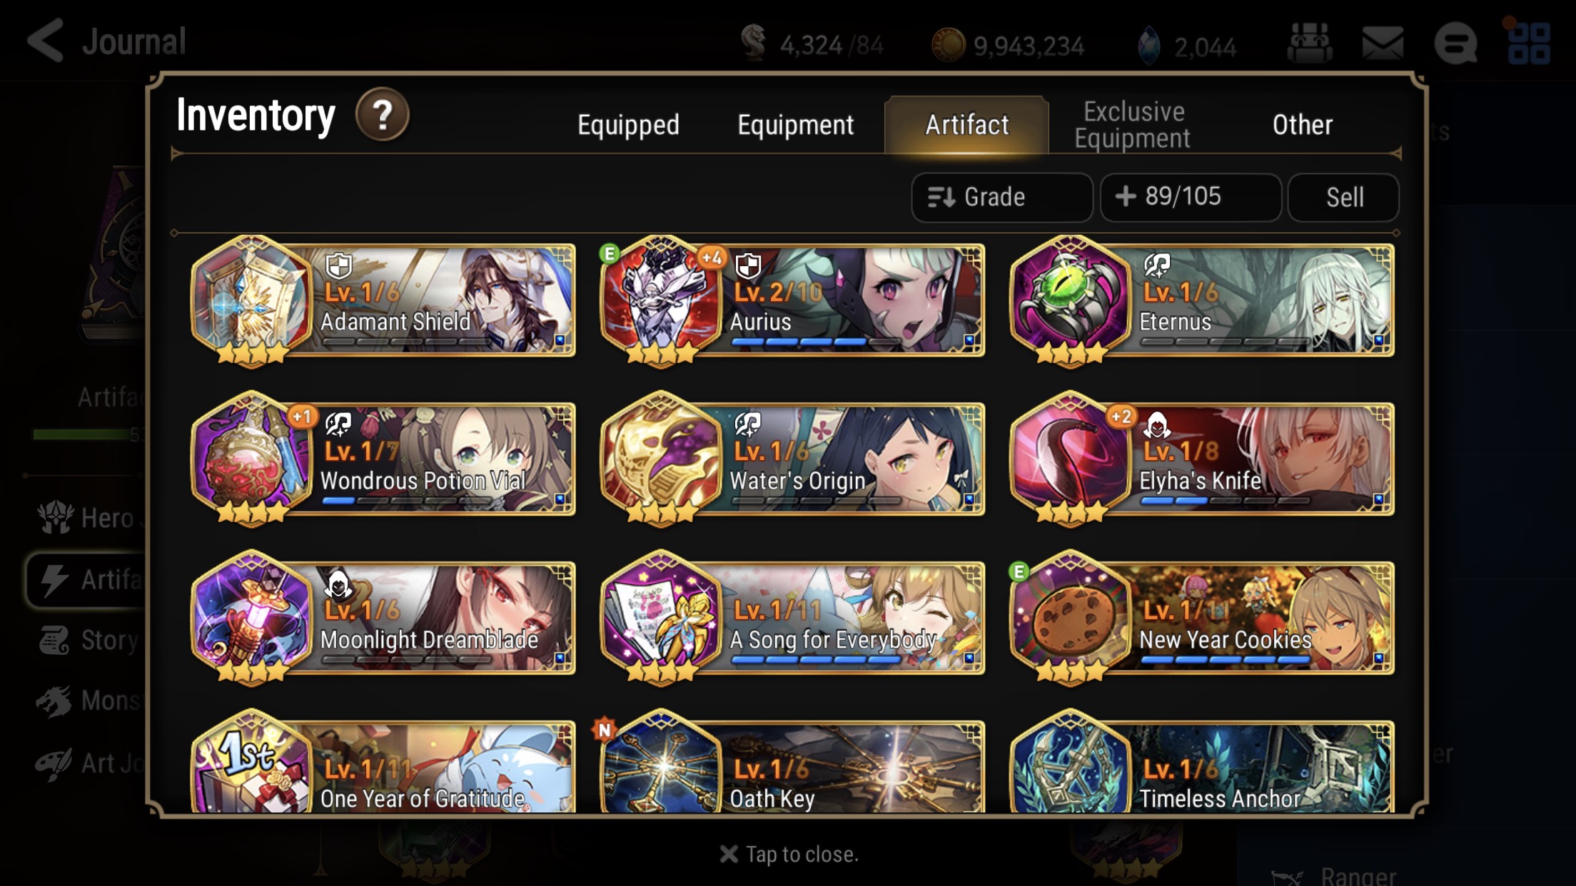The height and width of the screenshot is (886, 1576).
Task: Select the Elyha's Knife artifact card
Action: pos(1202,459)
